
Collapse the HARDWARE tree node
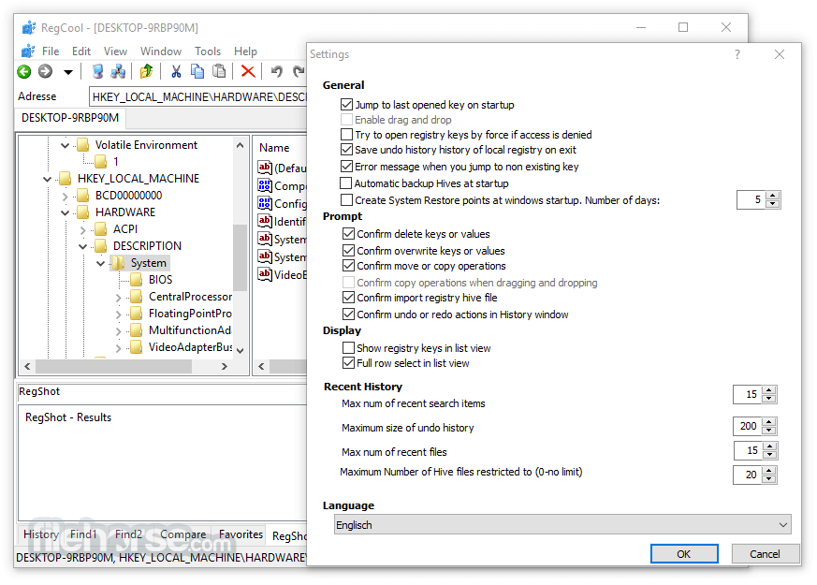[66, 212]
